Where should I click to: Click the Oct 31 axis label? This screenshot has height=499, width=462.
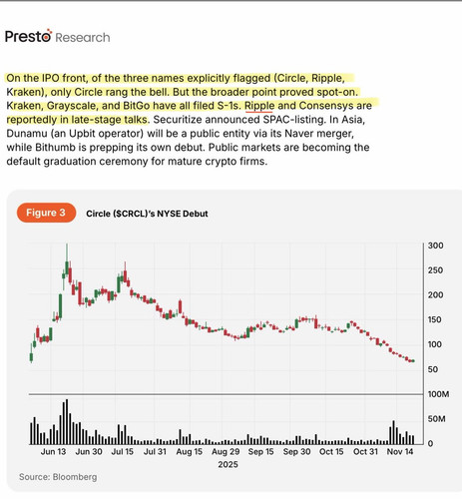point(365,452)
